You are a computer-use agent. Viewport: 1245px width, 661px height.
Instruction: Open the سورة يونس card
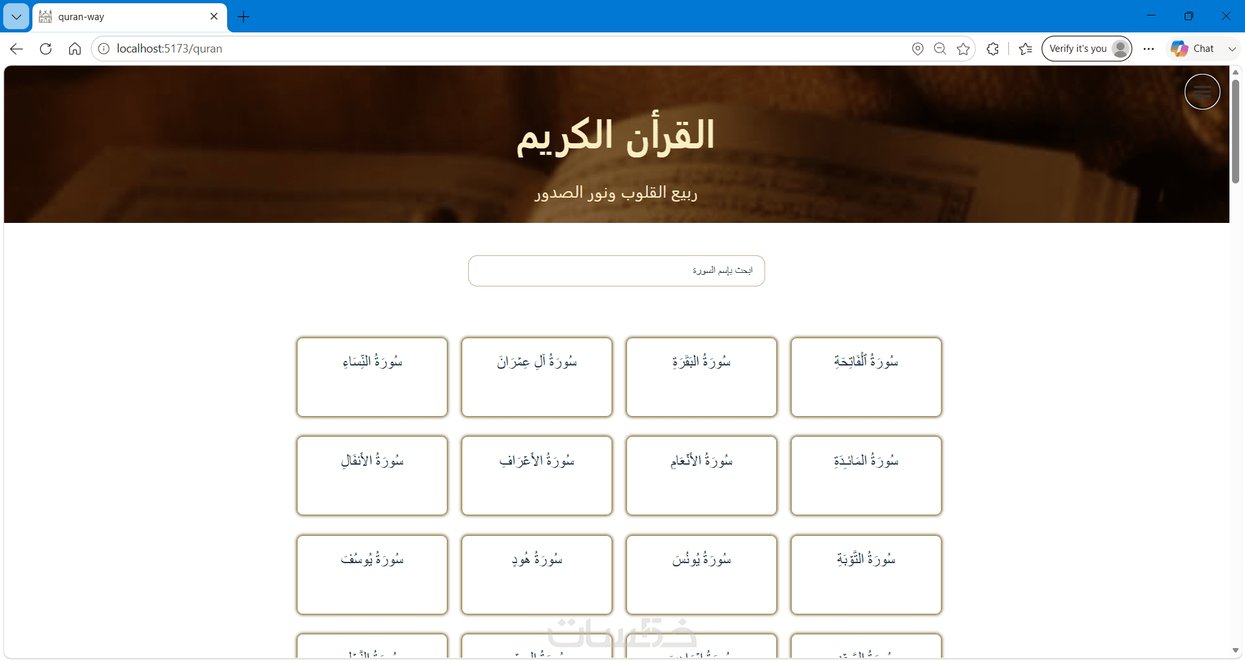tap(702, 575)
